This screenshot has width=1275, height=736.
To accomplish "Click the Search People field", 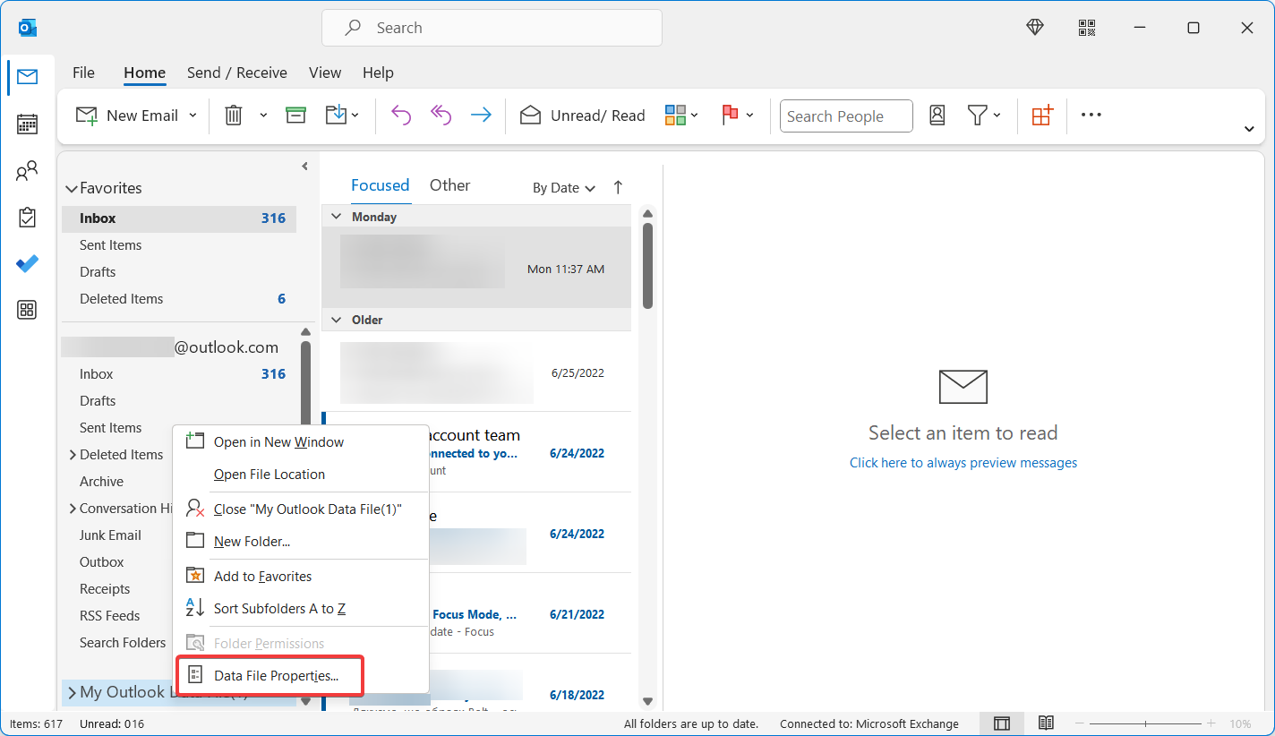I will (x=846, y=116).
